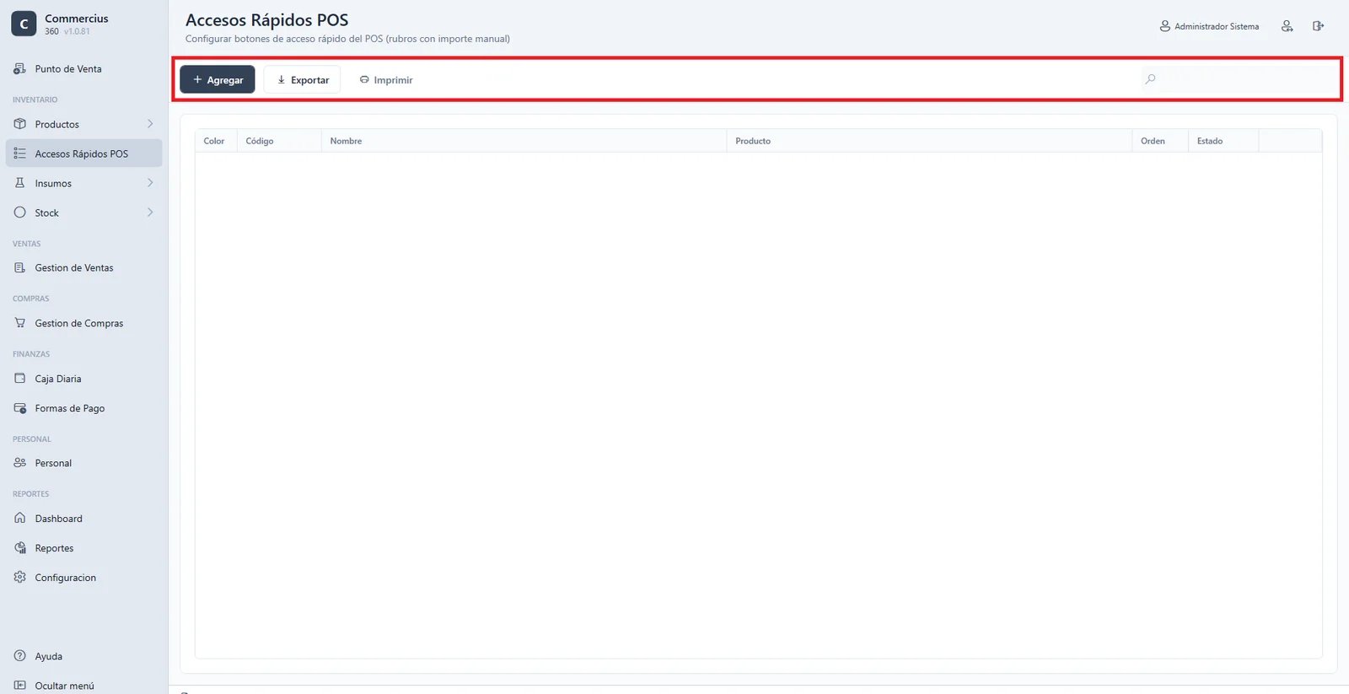Click the Exportar button
The image size is (1349, 694).
coord(302,79)
